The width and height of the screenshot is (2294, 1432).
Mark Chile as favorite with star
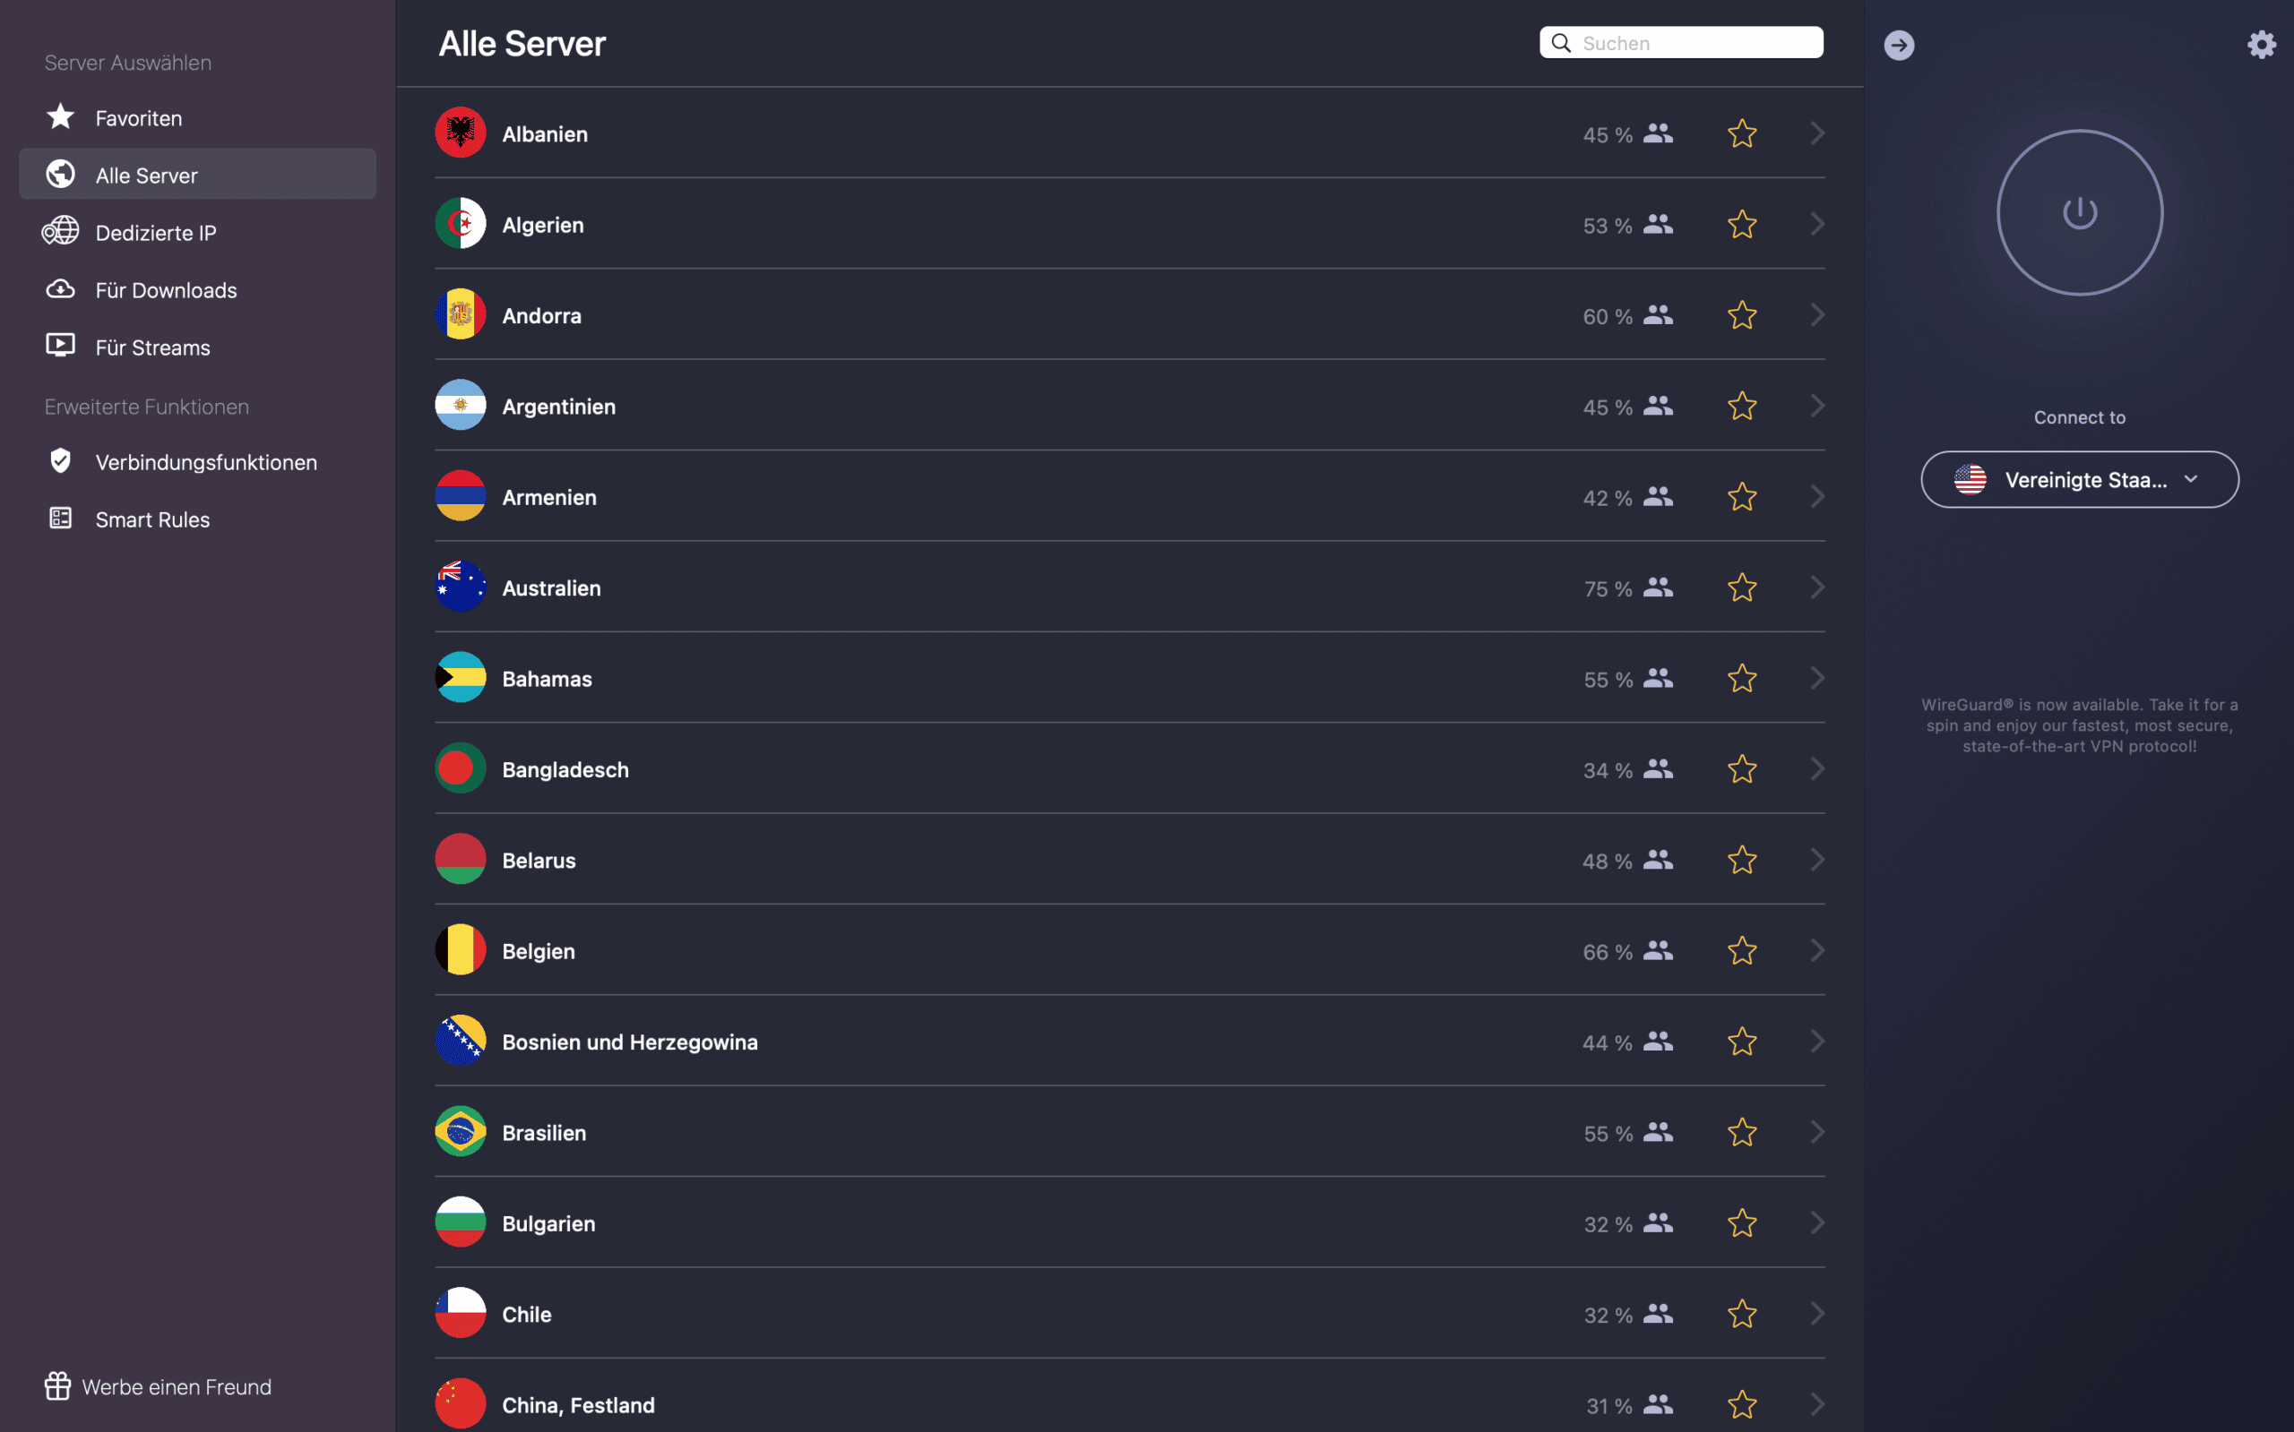[x=1742, y=1314]
